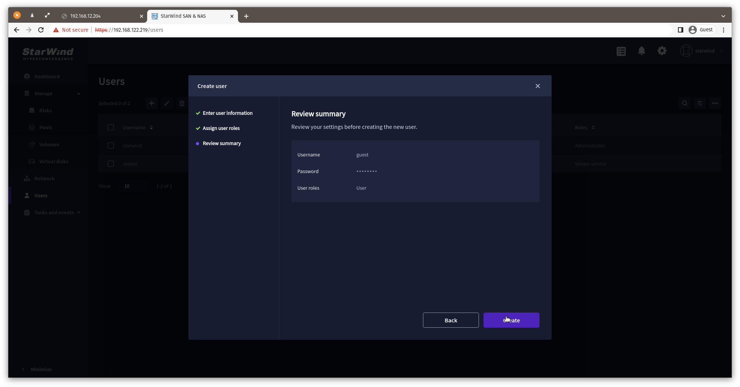Image resolution: width=740 pixels, height=387 pixels.
Task: Open the notifications bell
Action: [641, 51]
